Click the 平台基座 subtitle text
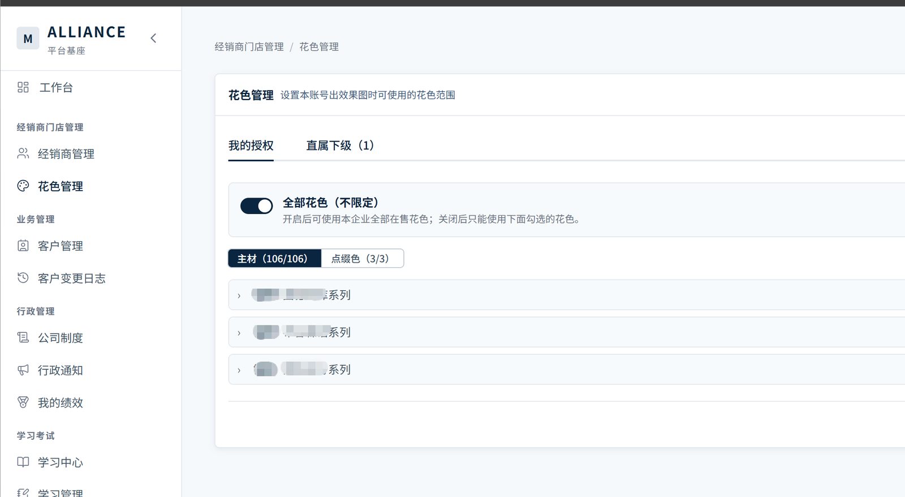Image resolution: width=905 pixels, height=497 pixels. click(x=67, y=51)
